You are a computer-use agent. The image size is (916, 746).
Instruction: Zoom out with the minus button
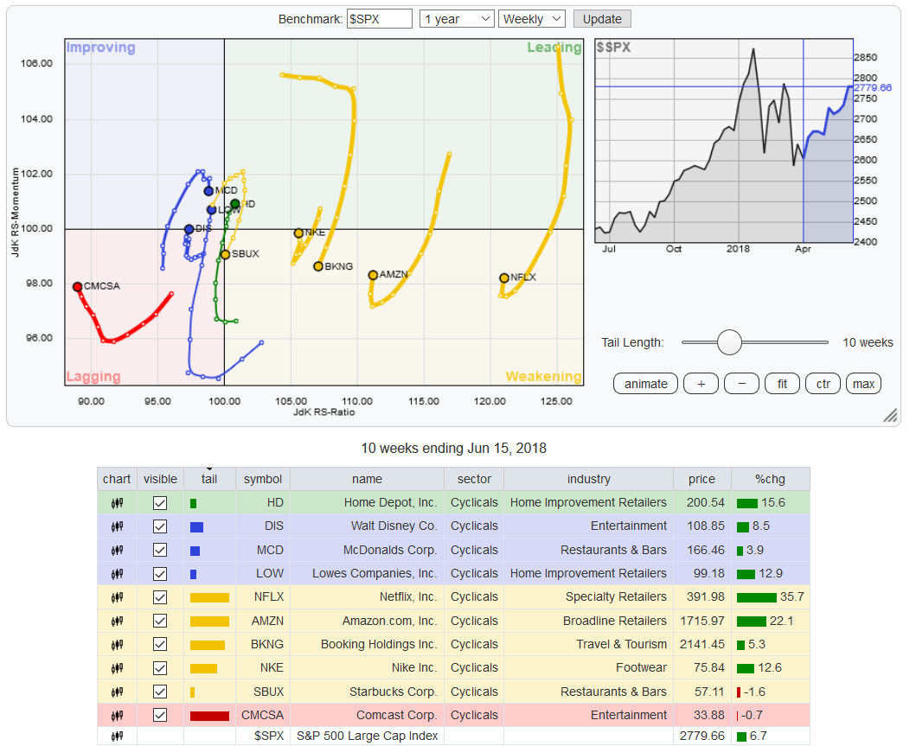click(x=741, y=384)
